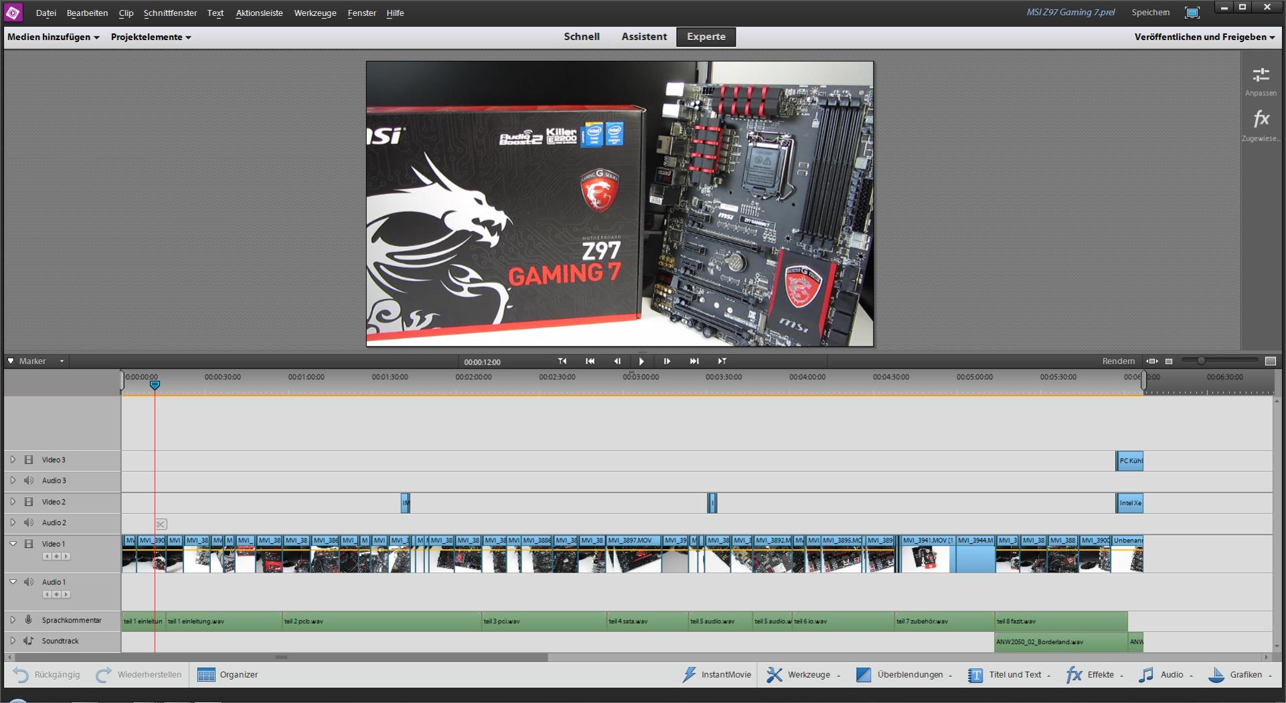Toggle the Video 3 track film icon
Viewport: 1286px width, 703px height.
(x=29, y=460)
